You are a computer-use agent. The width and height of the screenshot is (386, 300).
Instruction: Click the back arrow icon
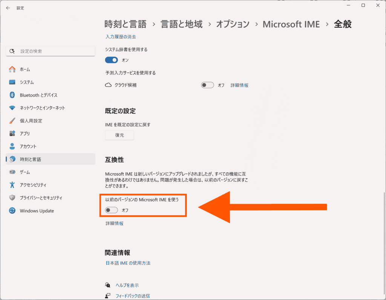8,8
